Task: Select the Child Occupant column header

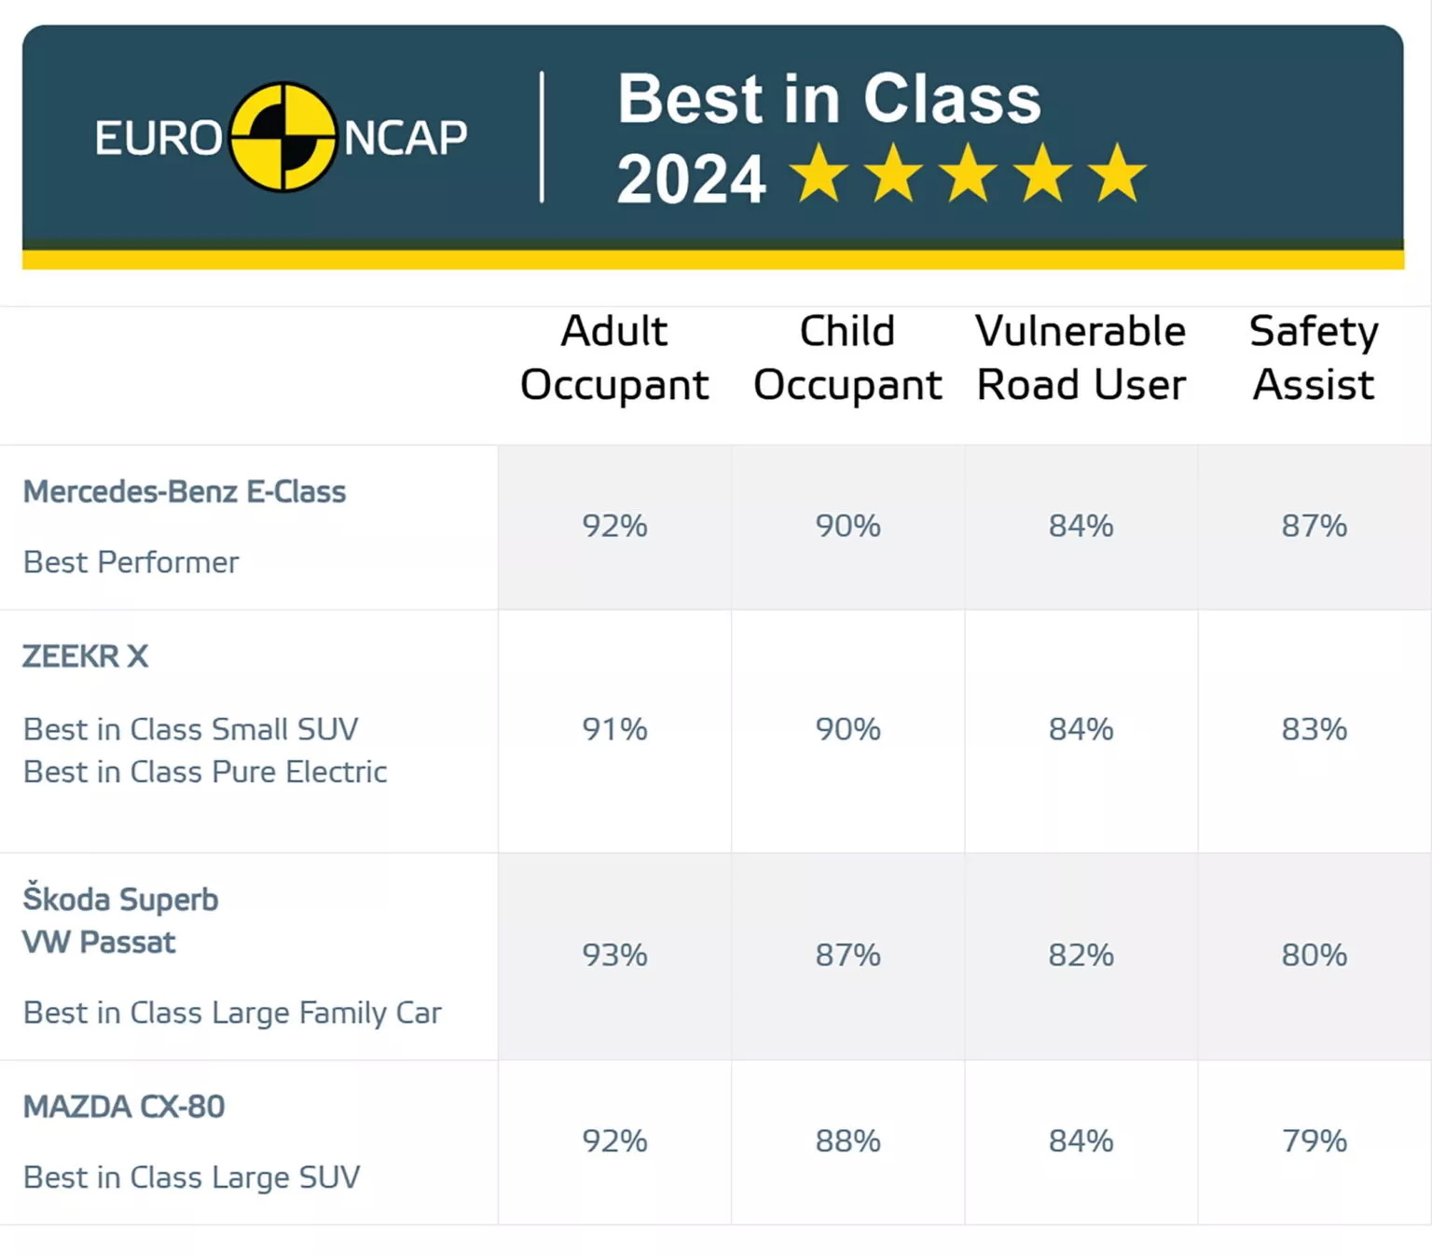Action: pyautogui.click(x=847, y=358)
